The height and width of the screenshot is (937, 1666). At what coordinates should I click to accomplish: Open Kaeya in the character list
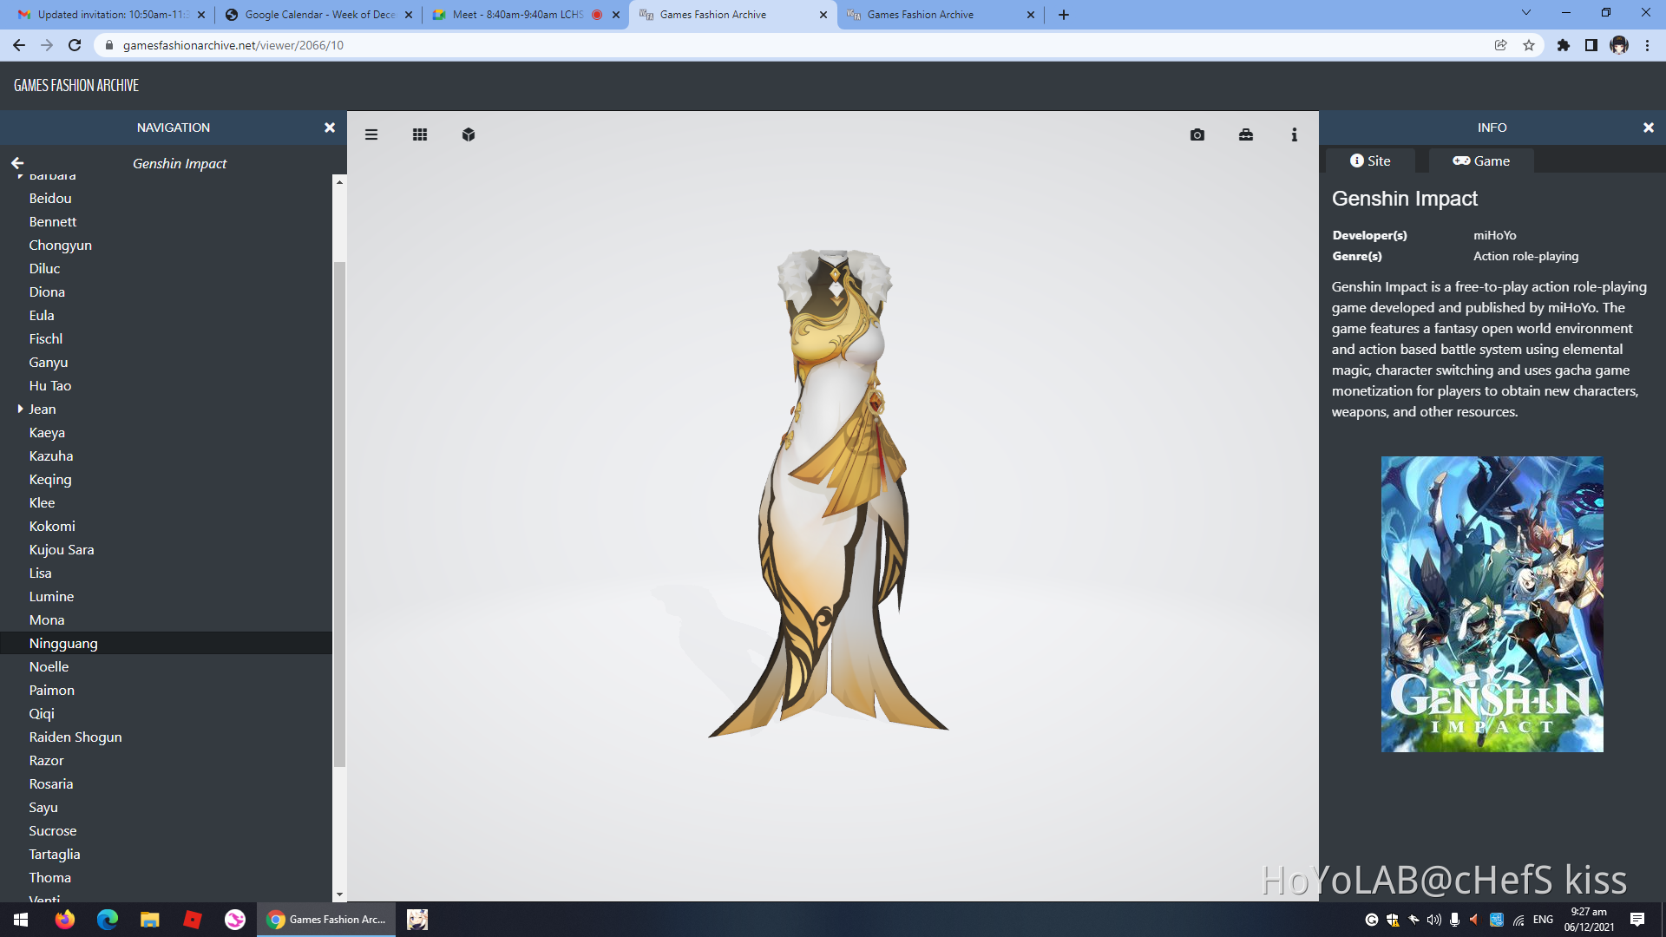click(x=47, y=433)
